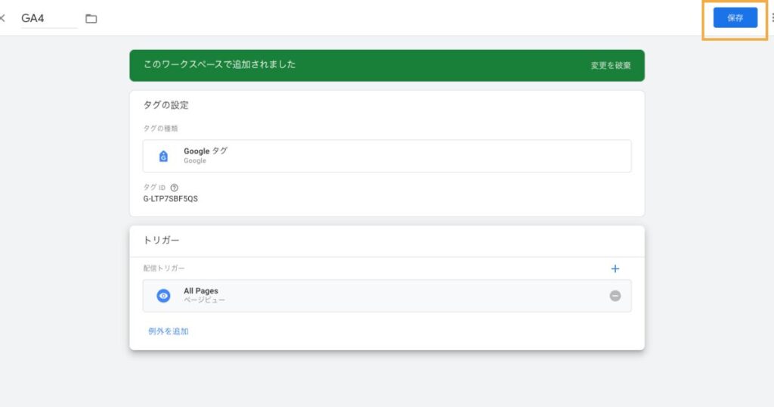Add a firing trigger with the plus icon

[x=615, y=269]
